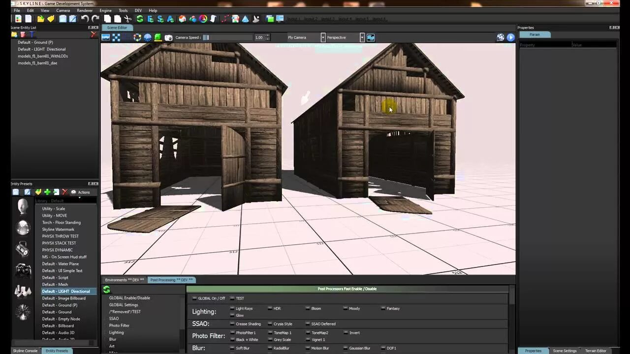
Task: Click the red X remove preset icon
Action: coord(64,192)
